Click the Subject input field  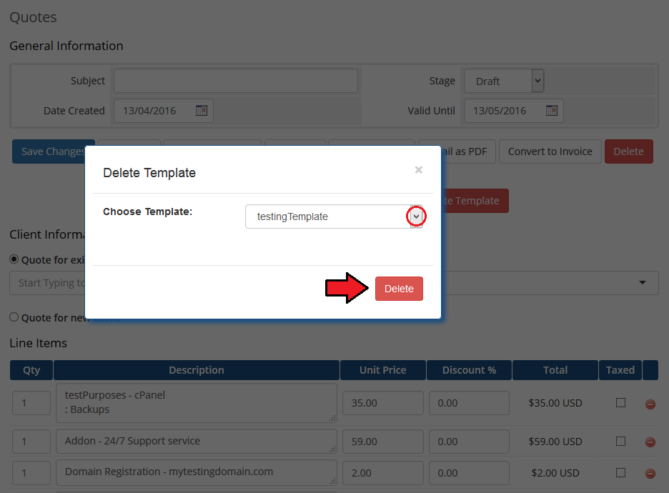point(236,81)
